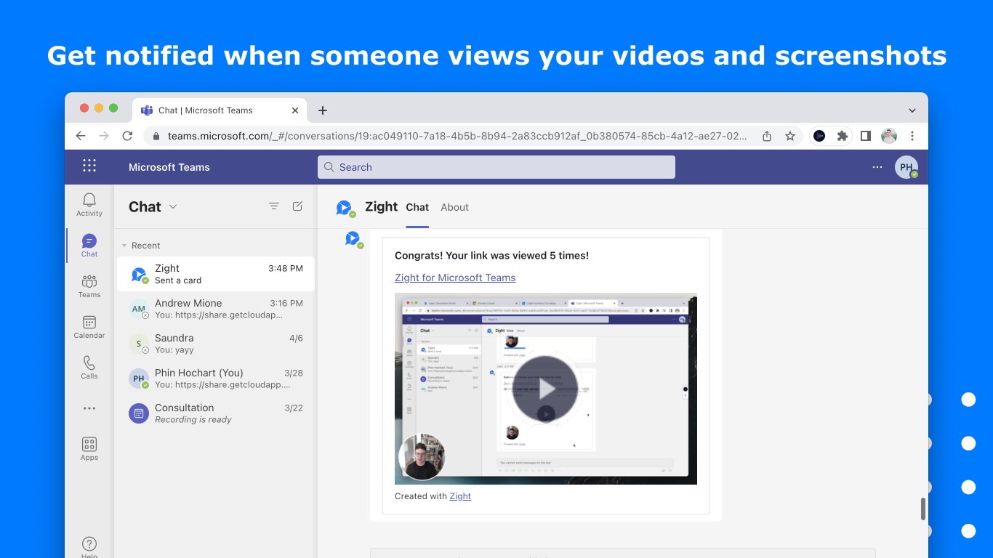Click the Teams Search box
This screenshot has height=558, width=993.
tap(496, 167)
